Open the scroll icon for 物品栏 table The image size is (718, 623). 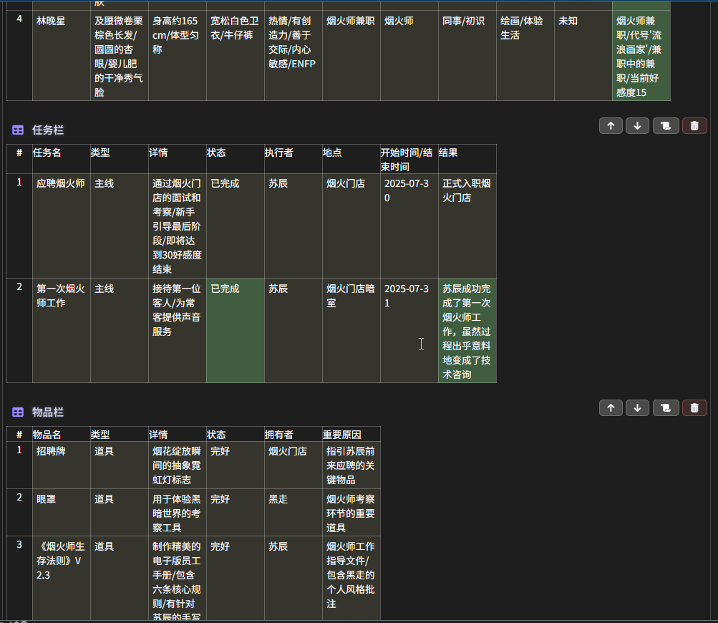[x=666, y=408]
